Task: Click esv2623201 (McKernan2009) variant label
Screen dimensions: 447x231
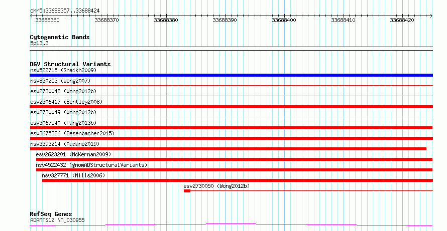Action: click(x=73, y=154)
